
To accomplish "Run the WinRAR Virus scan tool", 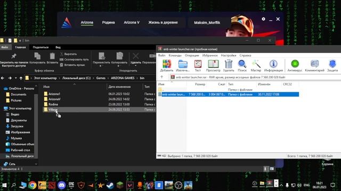I will pos(295,64).
